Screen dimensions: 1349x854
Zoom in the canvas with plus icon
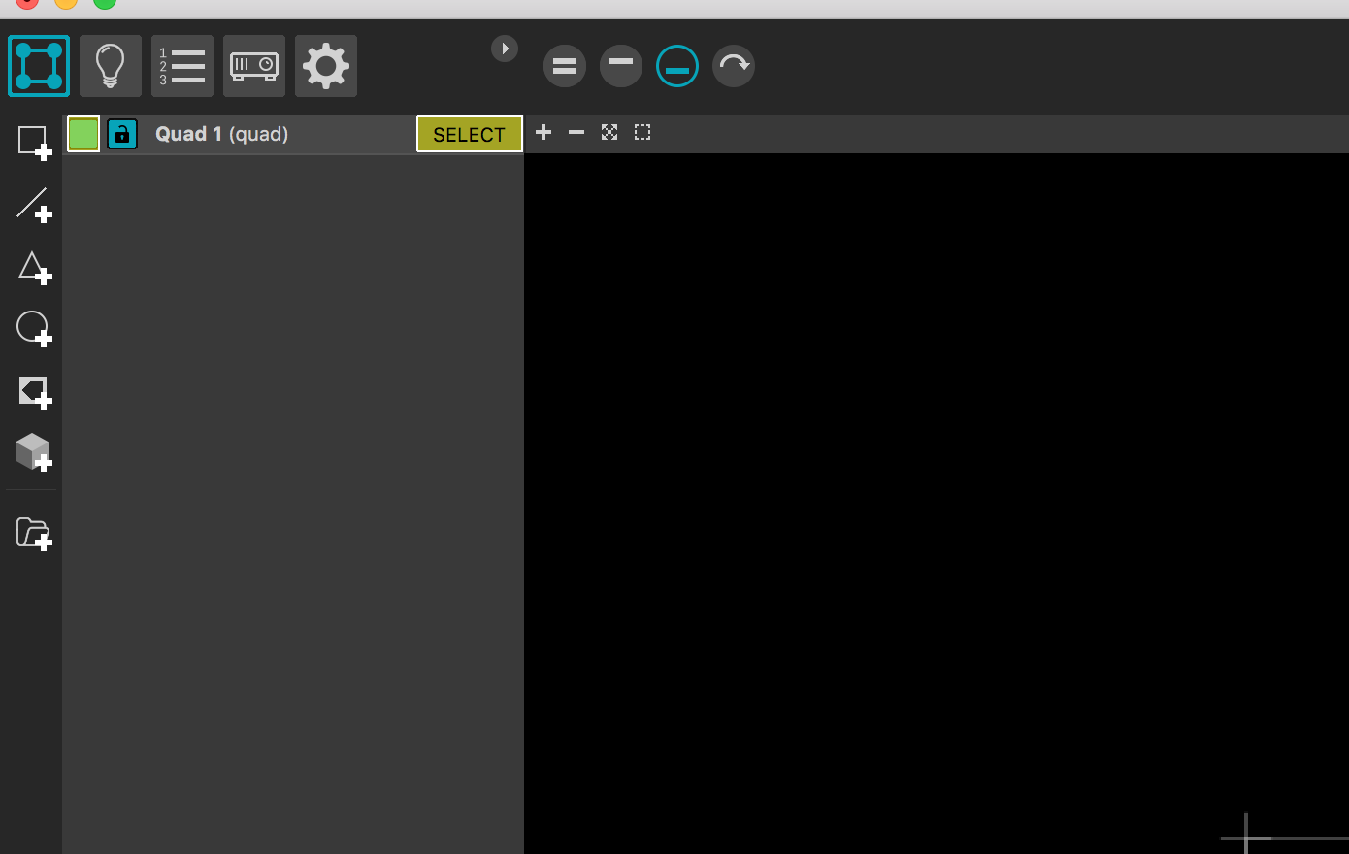[543, 132]
